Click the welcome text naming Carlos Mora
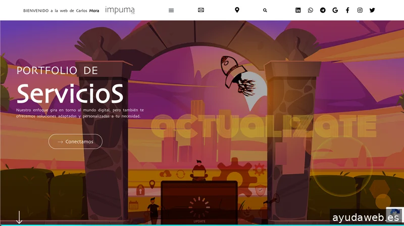 tap(61, 10)
